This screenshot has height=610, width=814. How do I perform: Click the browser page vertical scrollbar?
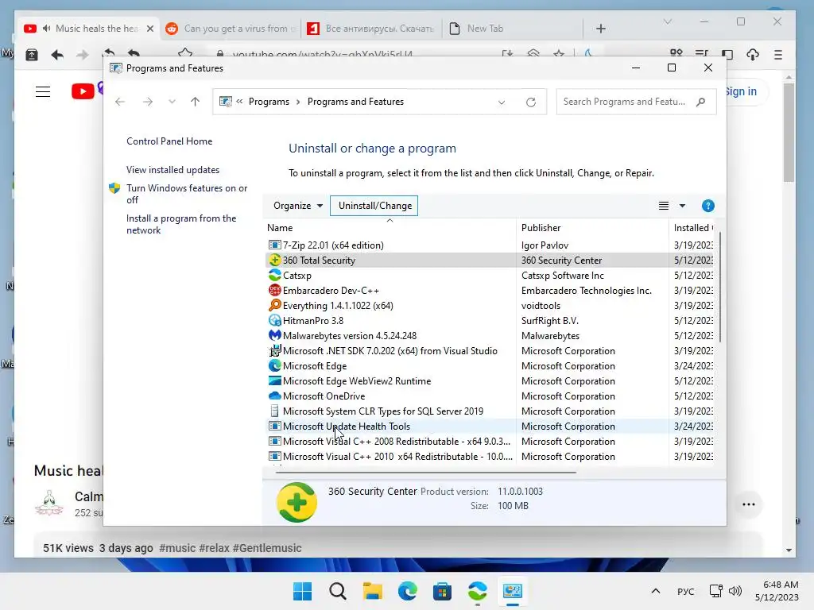(789, 133)
